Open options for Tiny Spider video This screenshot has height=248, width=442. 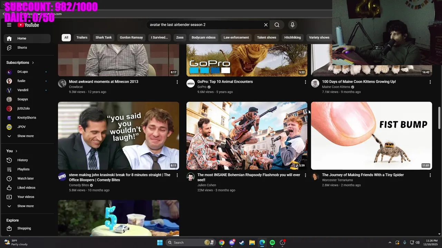pos(430,175)
